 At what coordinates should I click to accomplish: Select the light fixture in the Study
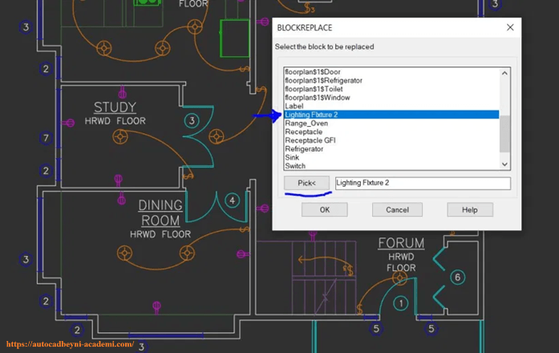click(120, 137)
